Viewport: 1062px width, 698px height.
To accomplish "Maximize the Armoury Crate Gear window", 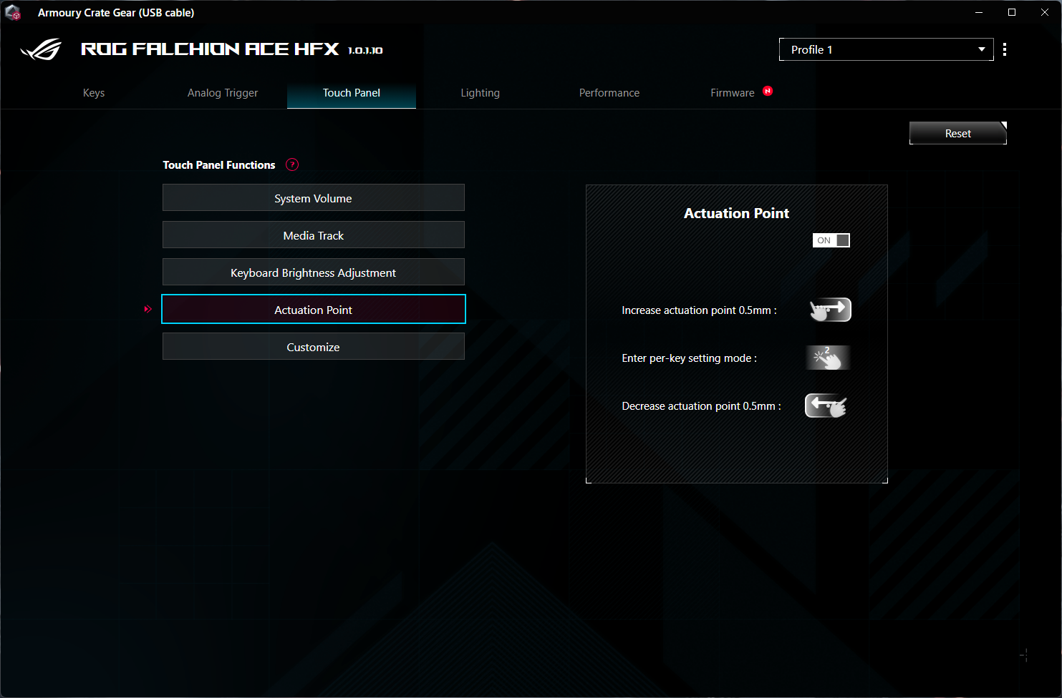I will [1012, 12].
